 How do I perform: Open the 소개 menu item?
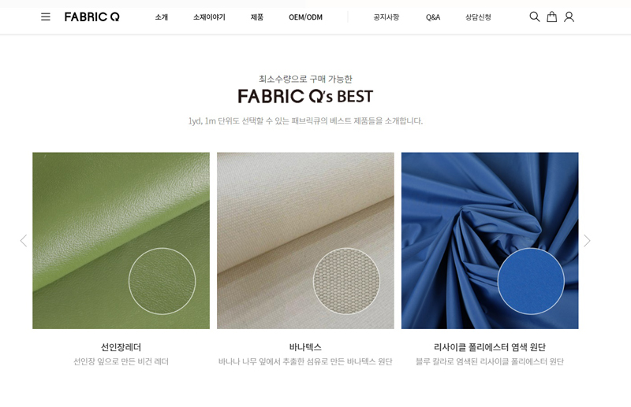pyautogui.click(x=162, y=17)
